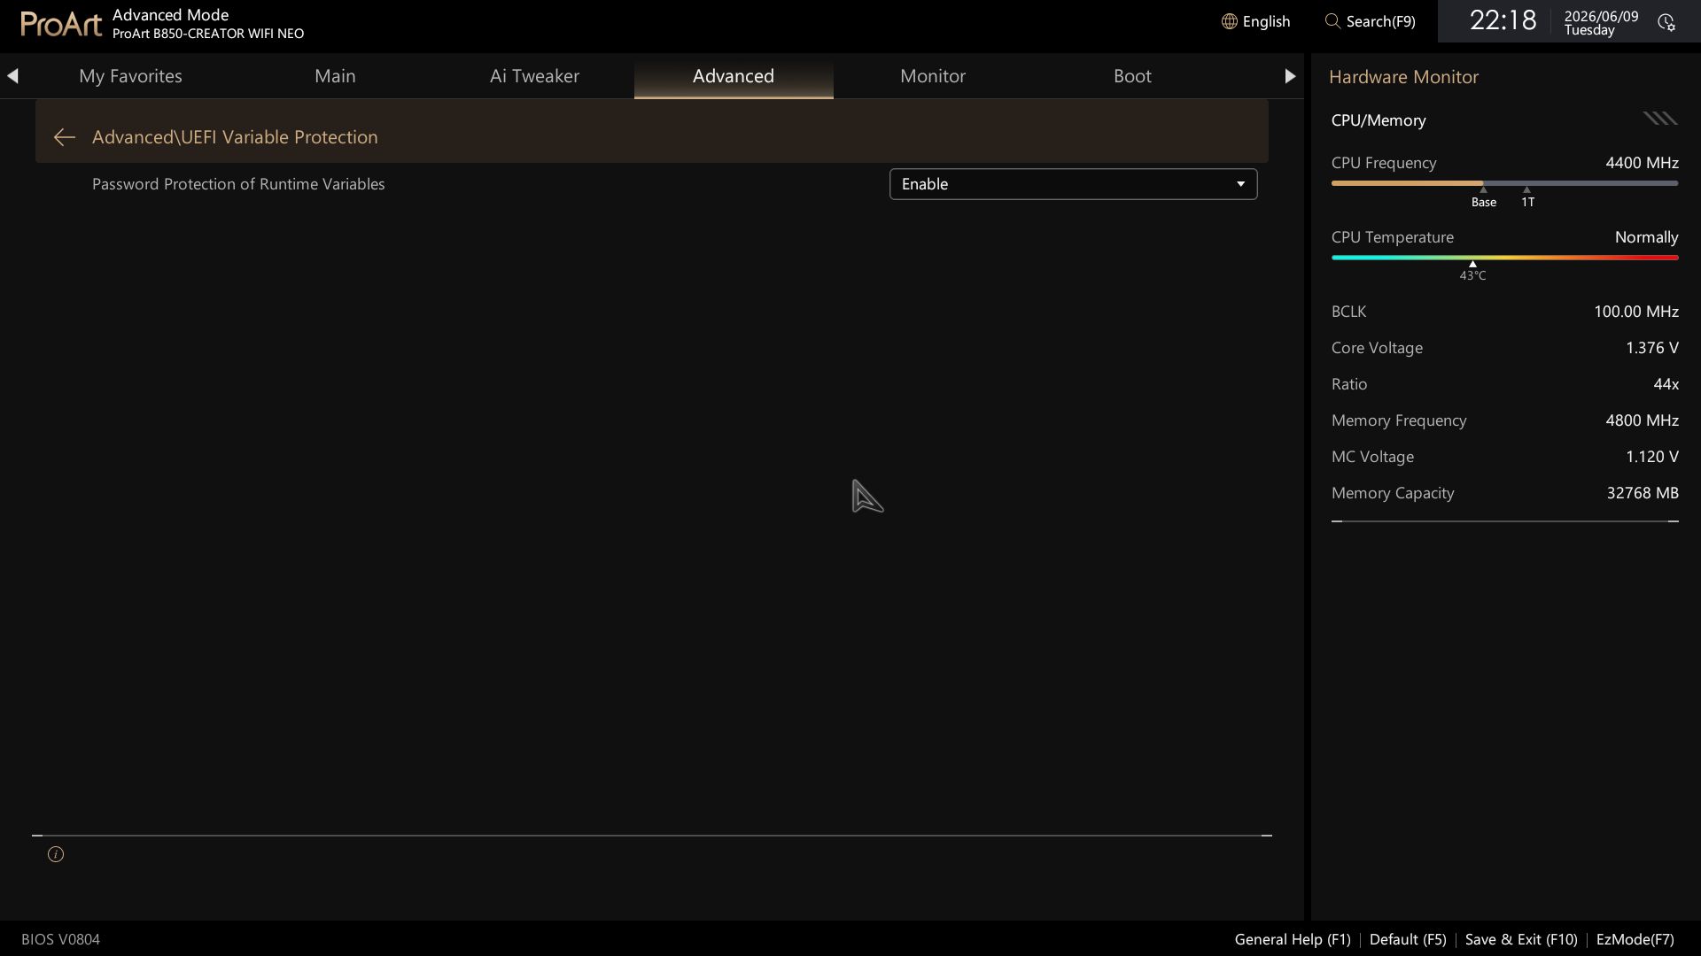Open Password Protection of Runtime Variables dropdown
Screen dimensions: 1701x956
(1073, 184)
